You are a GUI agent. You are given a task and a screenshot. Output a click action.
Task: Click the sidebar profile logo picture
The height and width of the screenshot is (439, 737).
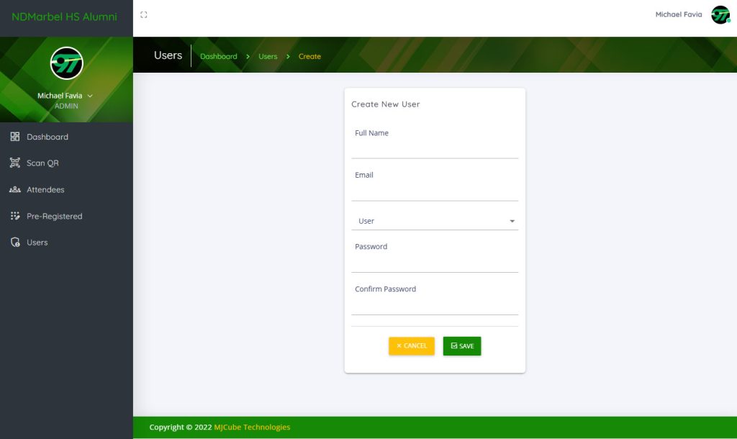tap(66, 63)
